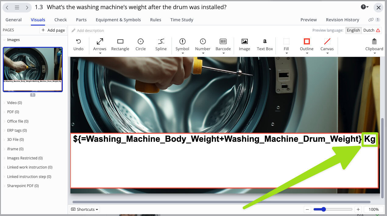This screenshot has height=216, width=387.
Task: Select the Rectangle drawing tool
Action: coord(120,44)
